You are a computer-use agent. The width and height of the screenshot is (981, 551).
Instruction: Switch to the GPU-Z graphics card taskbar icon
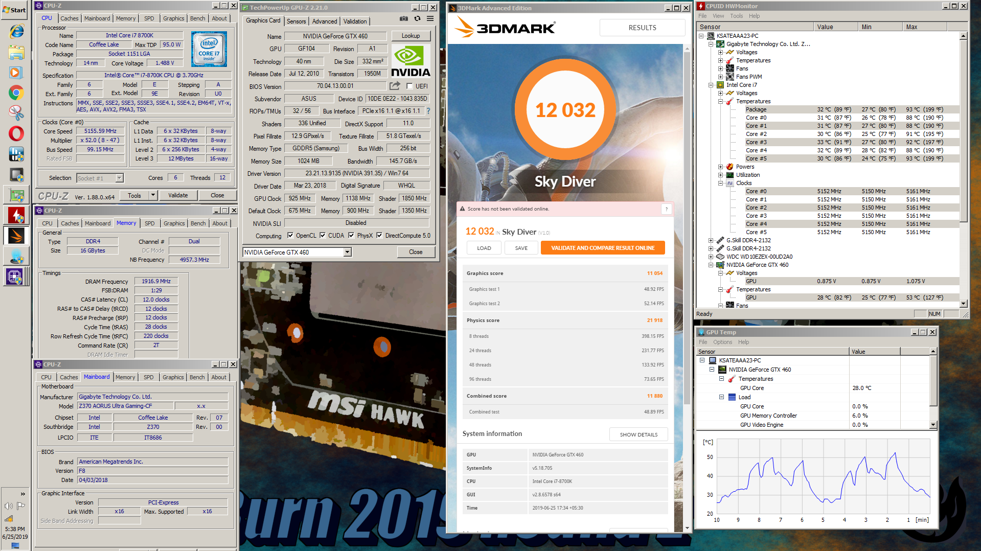click(16, 195)
